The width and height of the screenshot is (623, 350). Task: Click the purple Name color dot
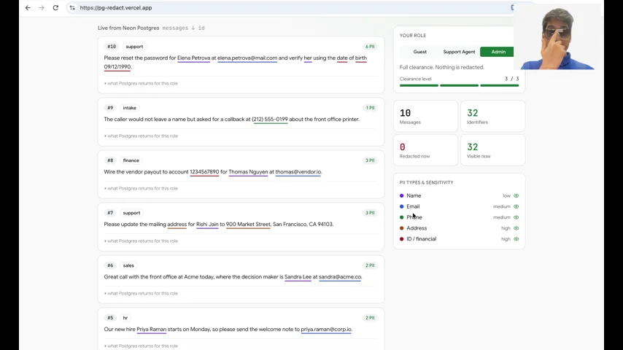tap(402, 196)
